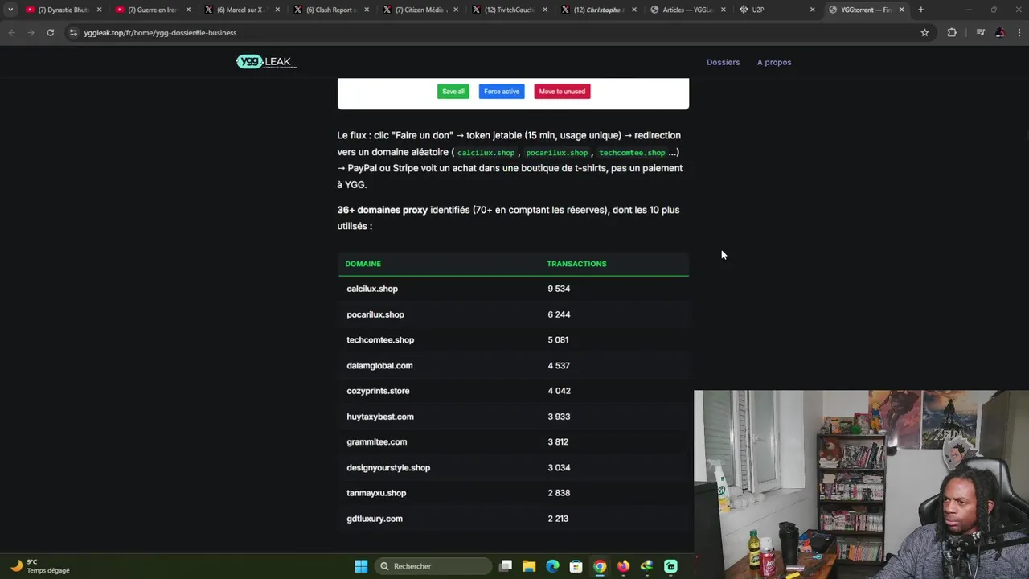Screen dimensions: 1029x579
Task: Select the dalamglobal.com table row
Action: pyautogui.click(x=513, y=365)
